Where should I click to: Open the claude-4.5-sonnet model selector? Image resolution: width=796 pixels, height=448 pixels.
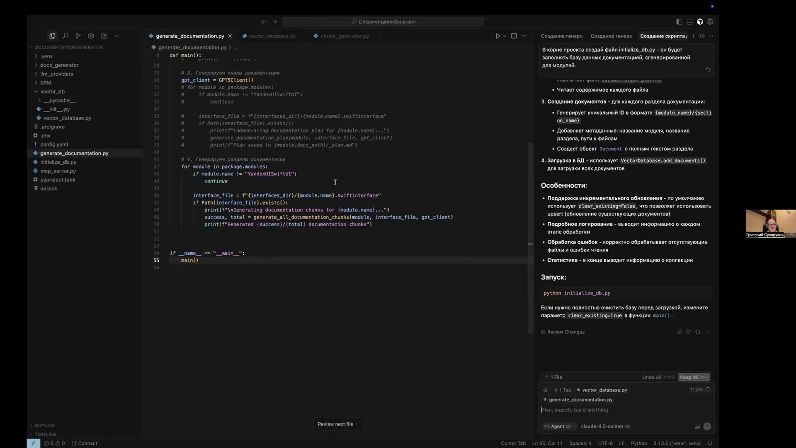point(605,426)
